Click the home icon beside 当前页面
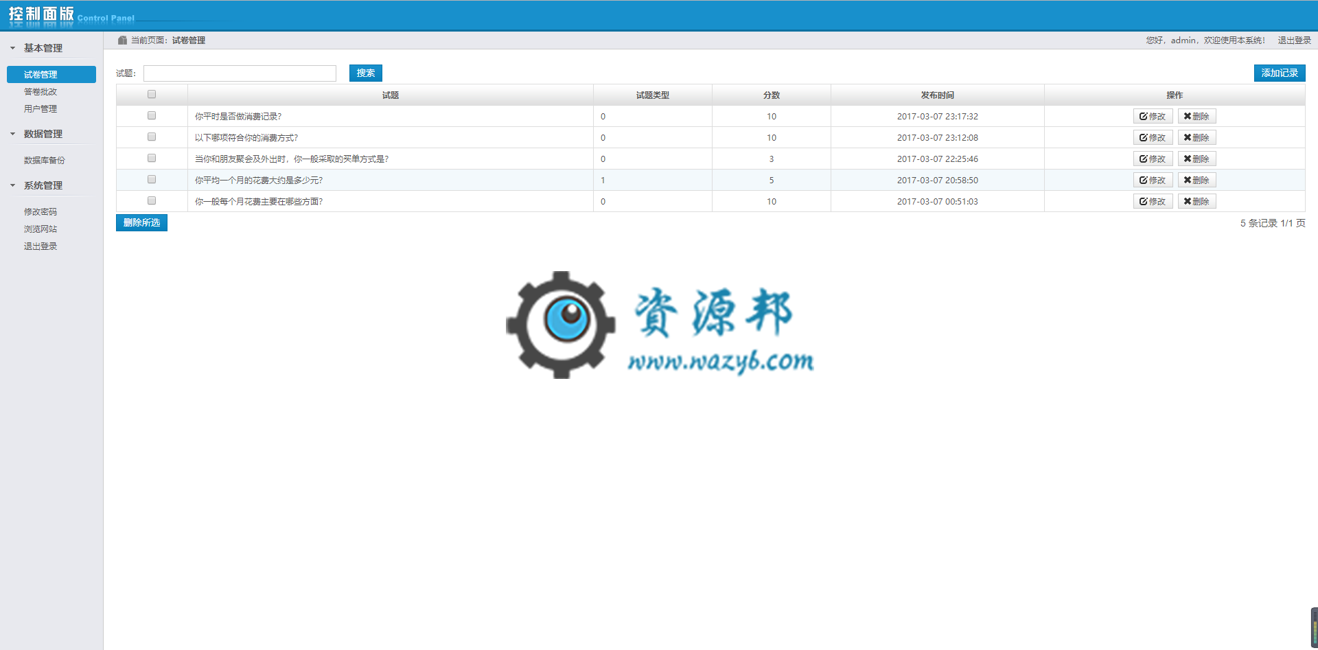This screenshot has width=1318, height=650. coord(122,40)
